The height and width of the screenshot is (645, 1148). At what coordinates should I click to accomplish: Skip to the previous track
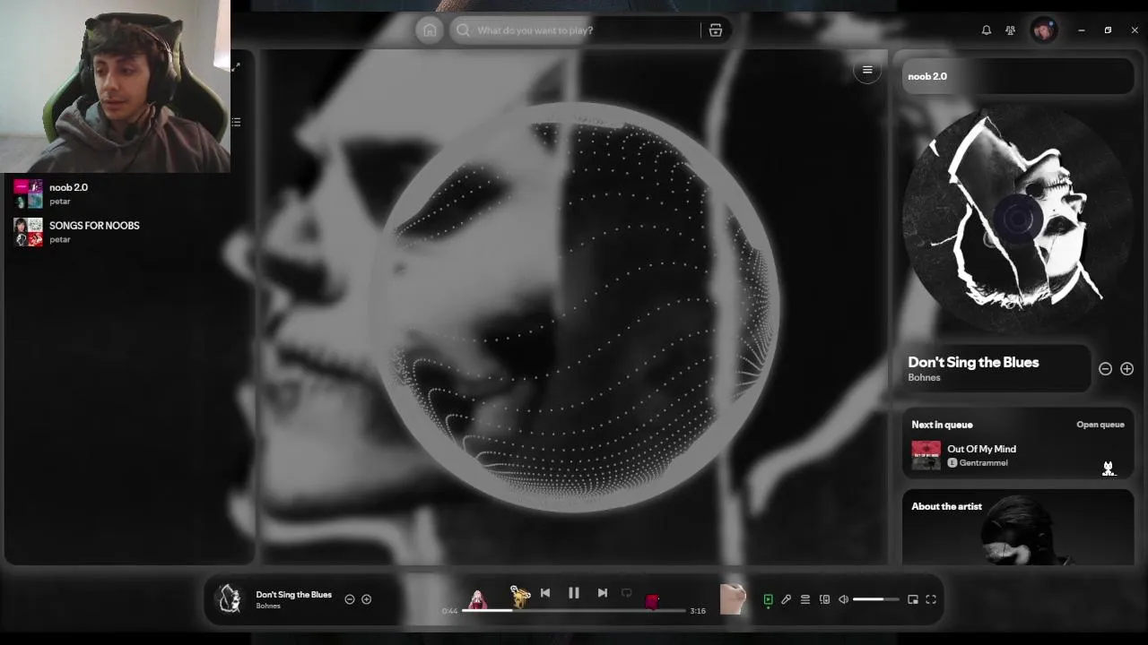tap(545, 593)
